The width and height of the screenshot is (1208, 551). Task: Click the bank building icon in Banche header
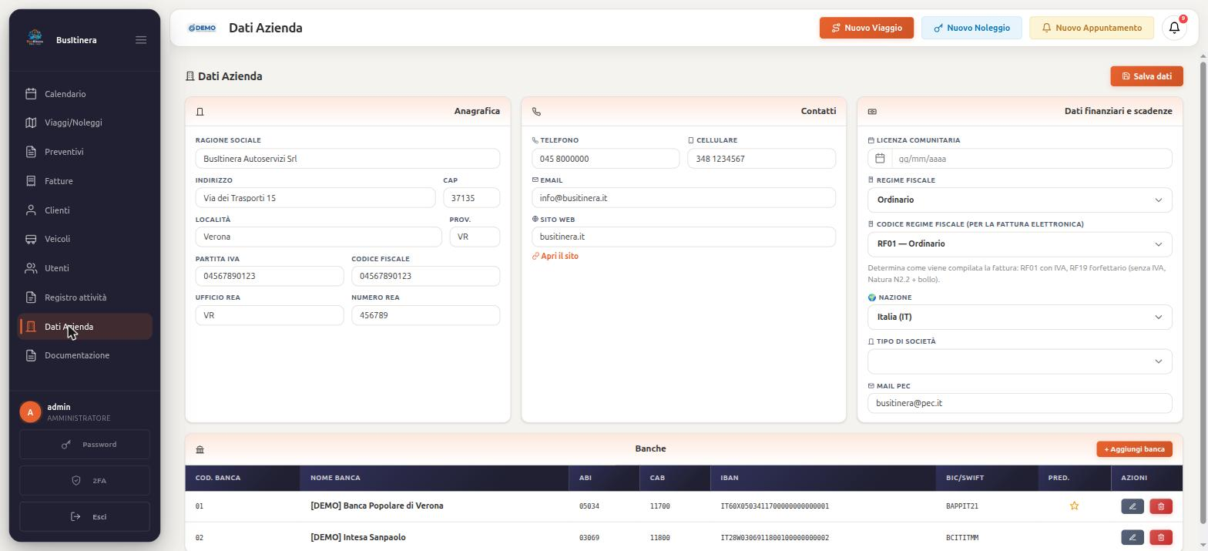point(200,449)
